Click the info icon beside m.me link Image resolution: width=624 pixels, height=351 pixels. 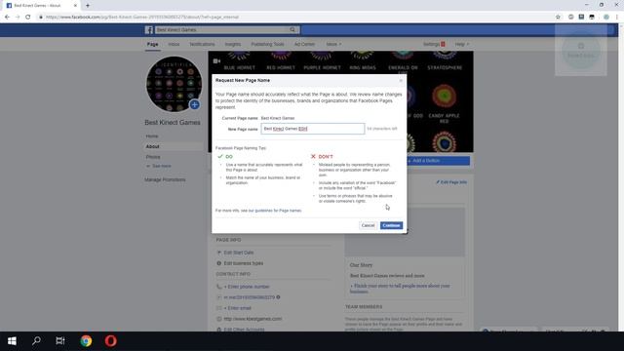tap(278, 297)
